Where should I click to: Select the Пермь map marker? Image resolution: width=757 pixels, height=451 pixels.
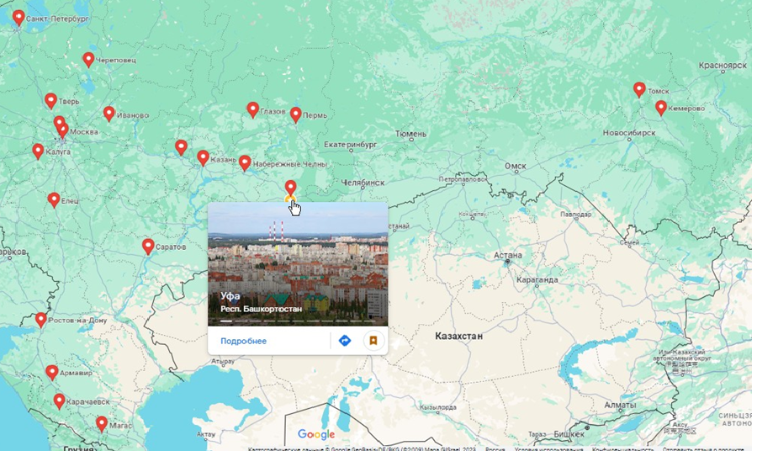pyautogui.click(x=295, y=114)
